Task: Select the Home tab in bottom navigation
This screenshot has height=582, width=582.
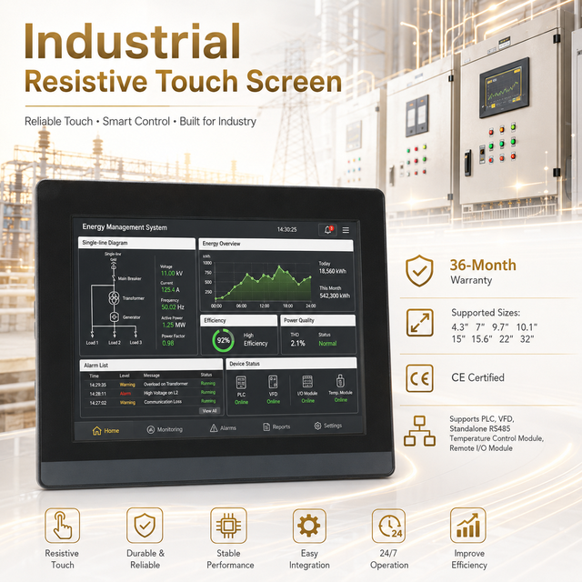Action: click(105, 430)
